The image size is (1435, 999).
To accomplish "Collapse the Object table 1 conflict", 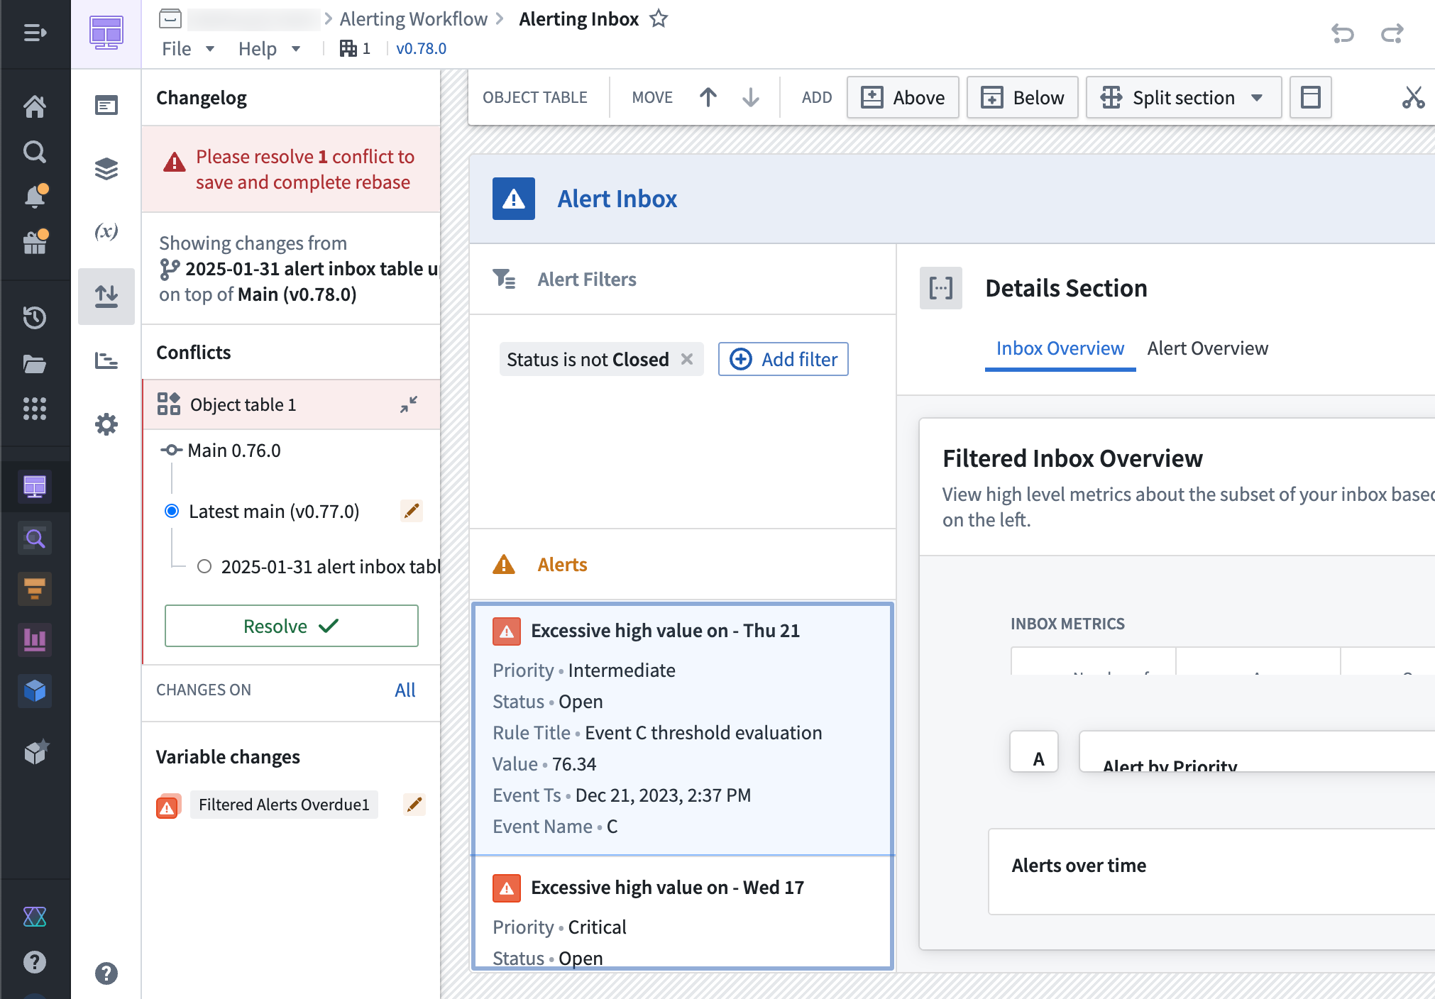I will pos(409,404).
